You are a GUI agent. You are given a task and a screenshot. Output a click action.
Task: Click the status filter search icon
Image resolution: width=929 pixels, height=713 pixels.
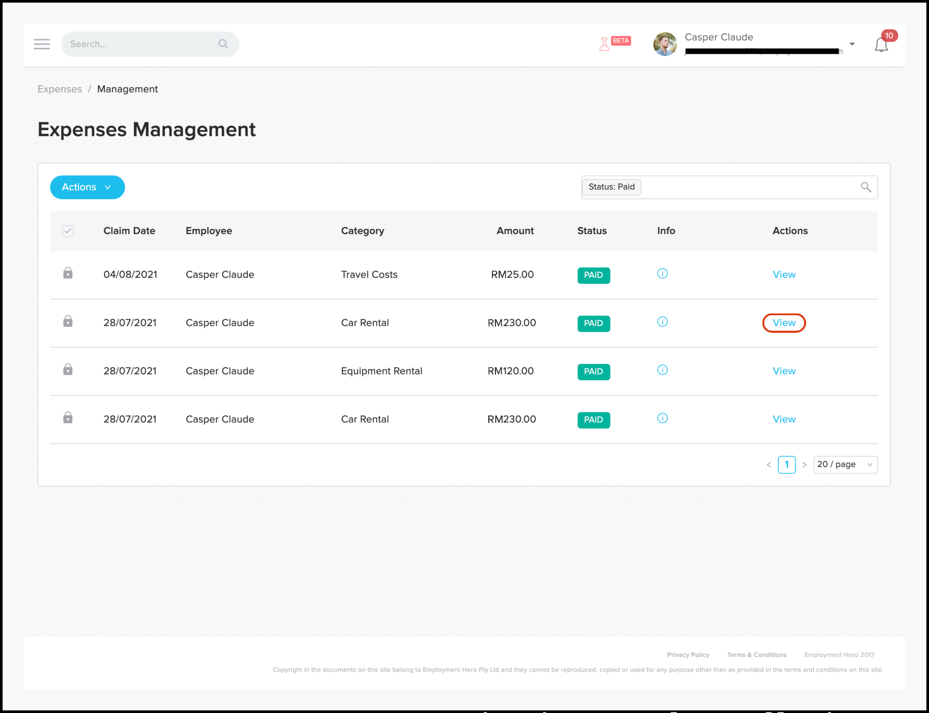pos(865,187)
